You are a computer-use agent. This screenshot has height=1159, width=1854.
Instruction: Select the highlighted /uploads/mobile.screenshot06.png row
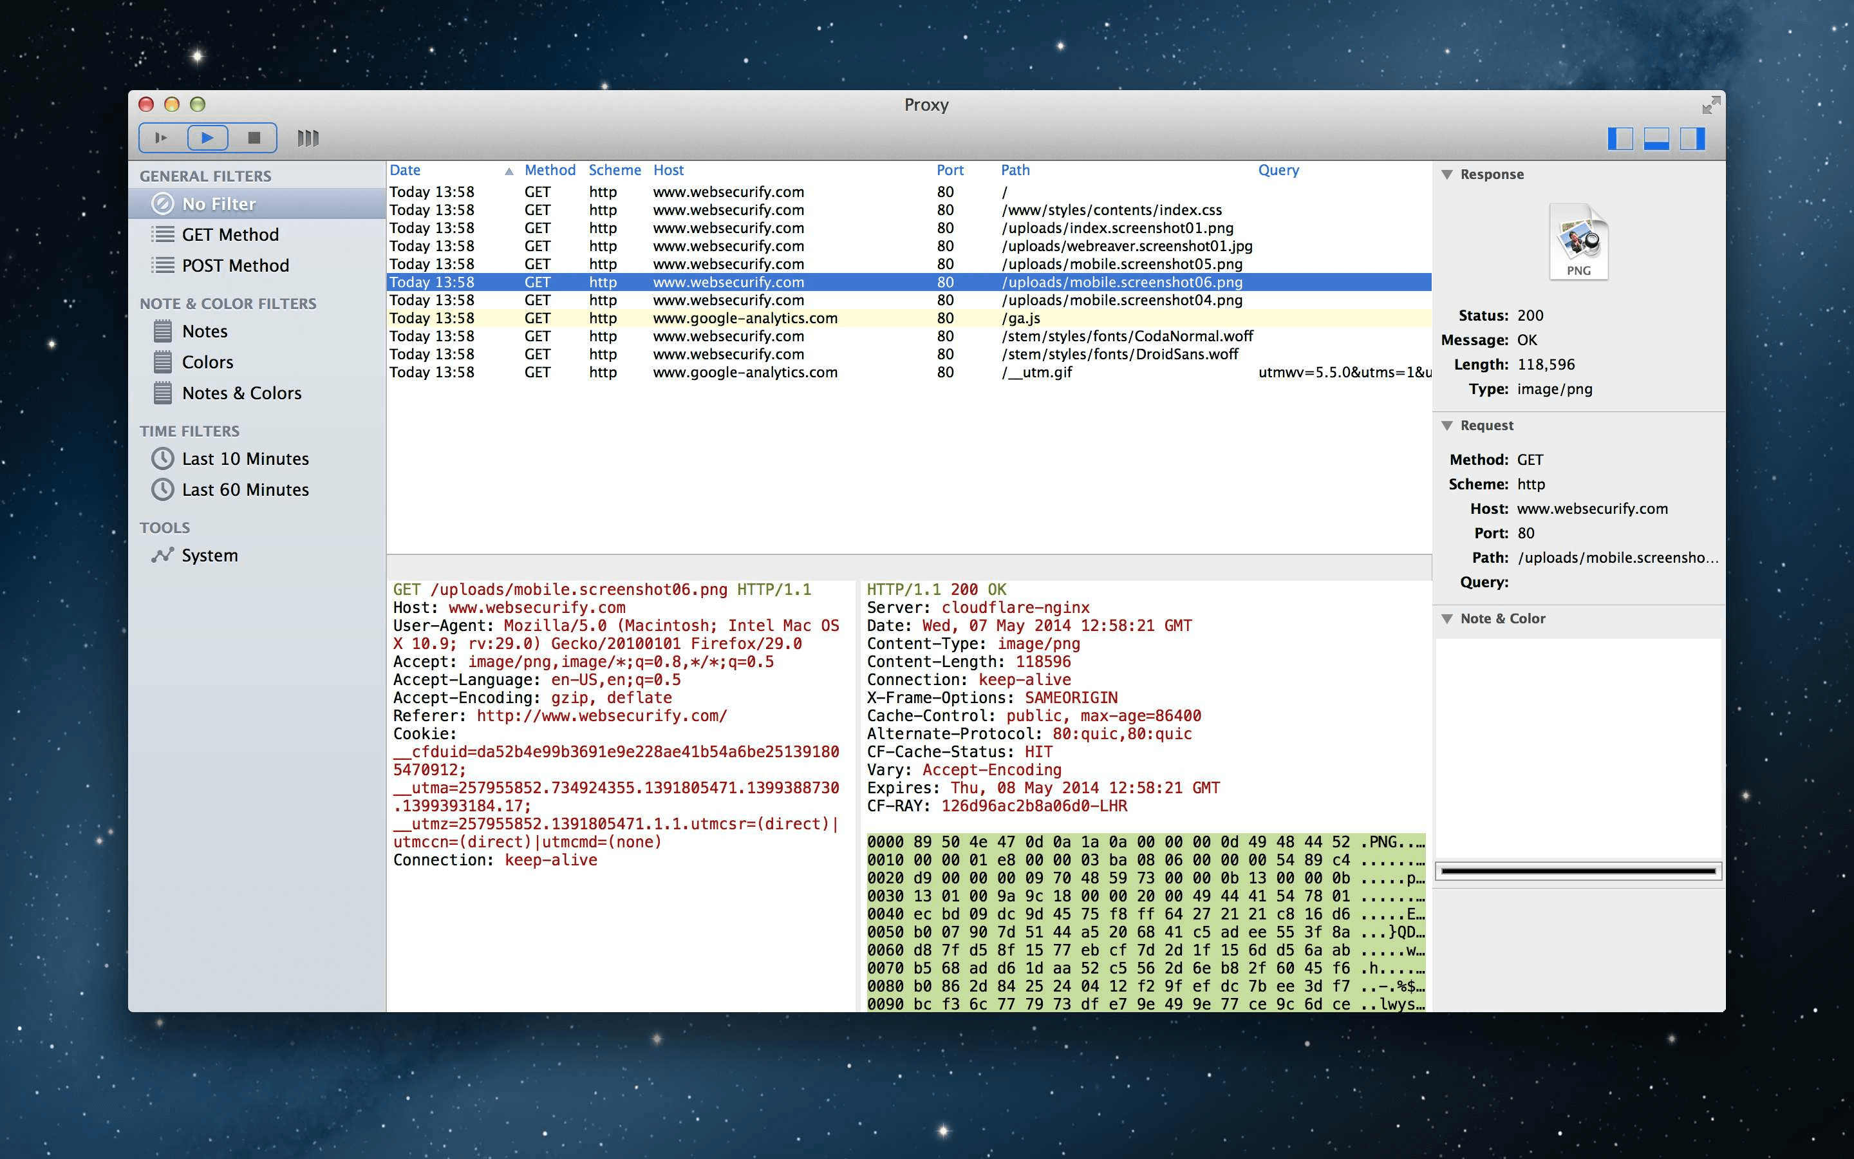[x=908, y=282]
